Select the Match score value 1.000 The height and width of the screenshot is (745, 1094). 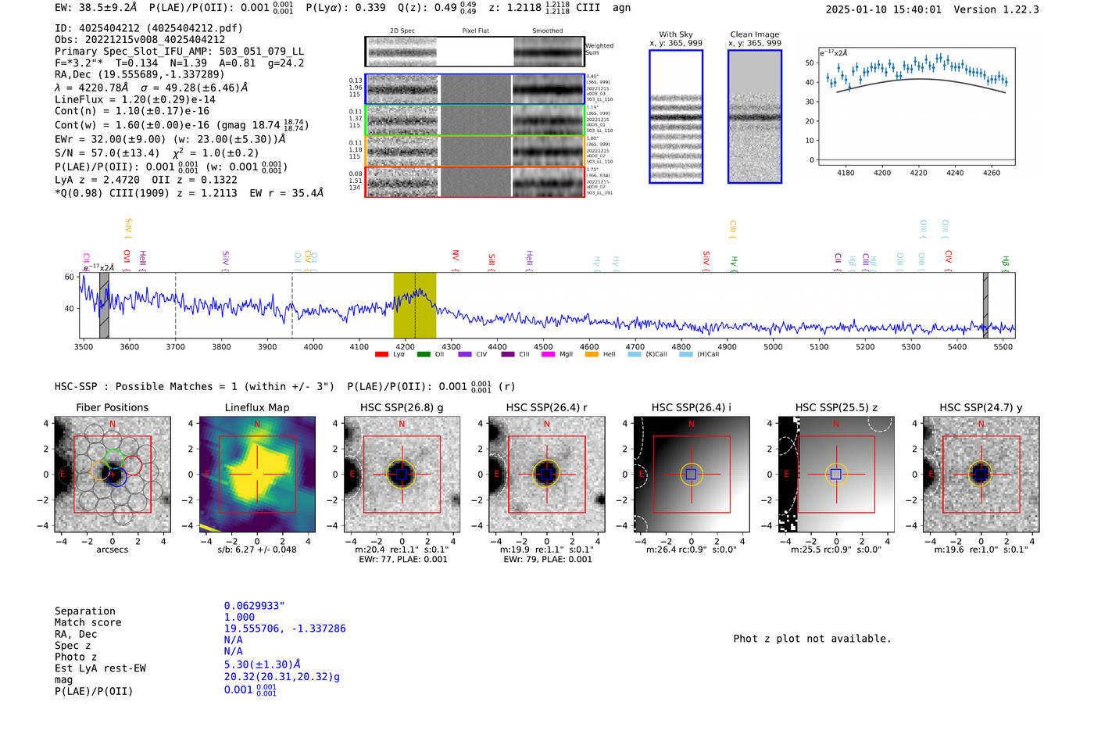239,618
